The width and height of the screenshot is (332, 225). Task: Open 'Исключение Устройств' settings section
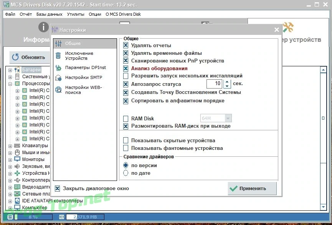click(x=85, y=56)
